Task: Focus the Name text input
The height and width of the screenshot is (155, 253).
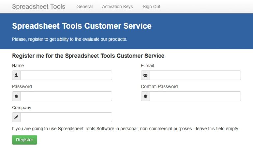Action: pos(66,75)
